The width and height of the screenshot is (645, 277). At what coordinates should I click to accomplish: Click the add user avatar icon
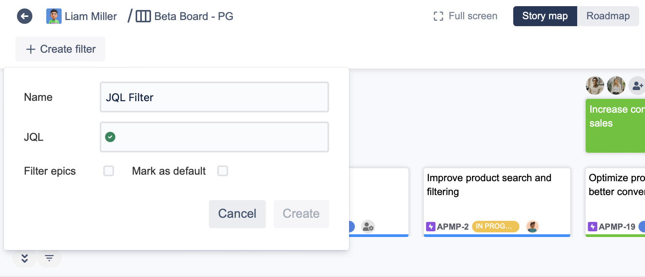[x=637, y=85]
